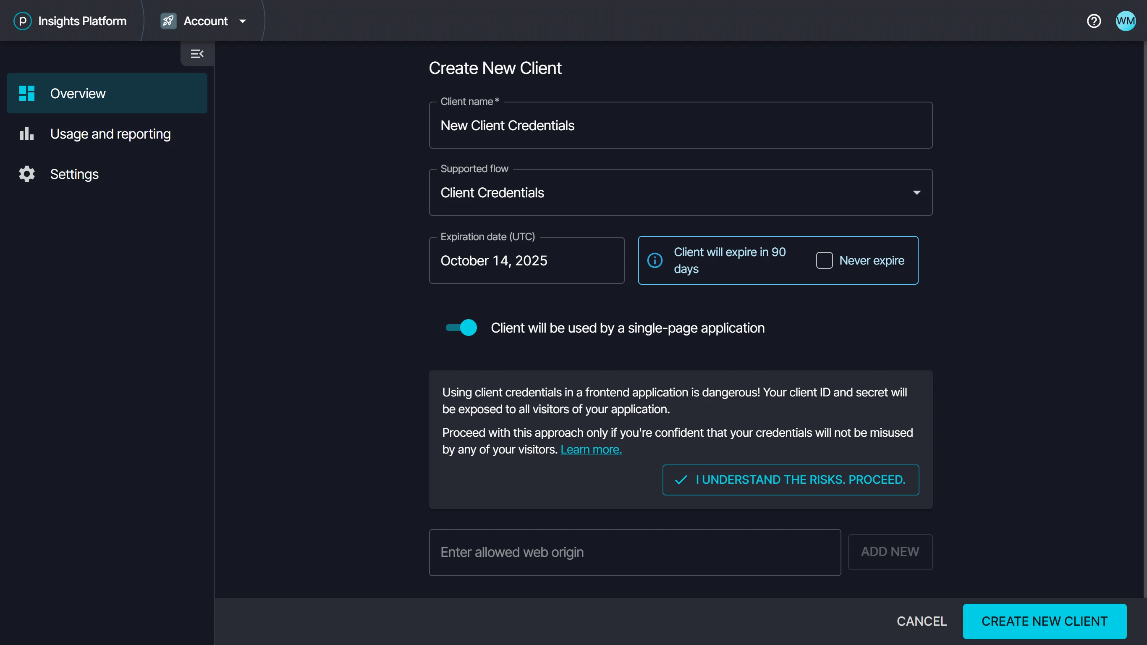Collapse the sidebar panel
The height and width of the screenshot is (645, 1147).
coord(197,54)
